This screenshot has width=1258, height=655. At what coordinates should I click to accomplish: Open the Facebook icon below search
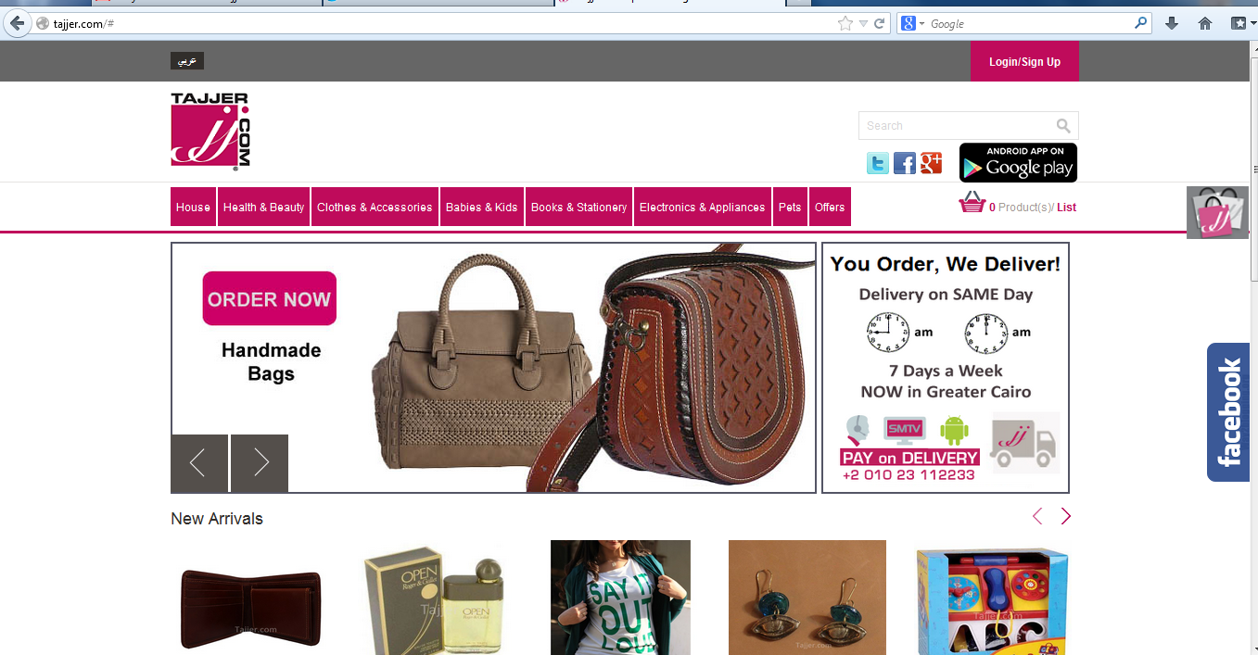(905, 164)
